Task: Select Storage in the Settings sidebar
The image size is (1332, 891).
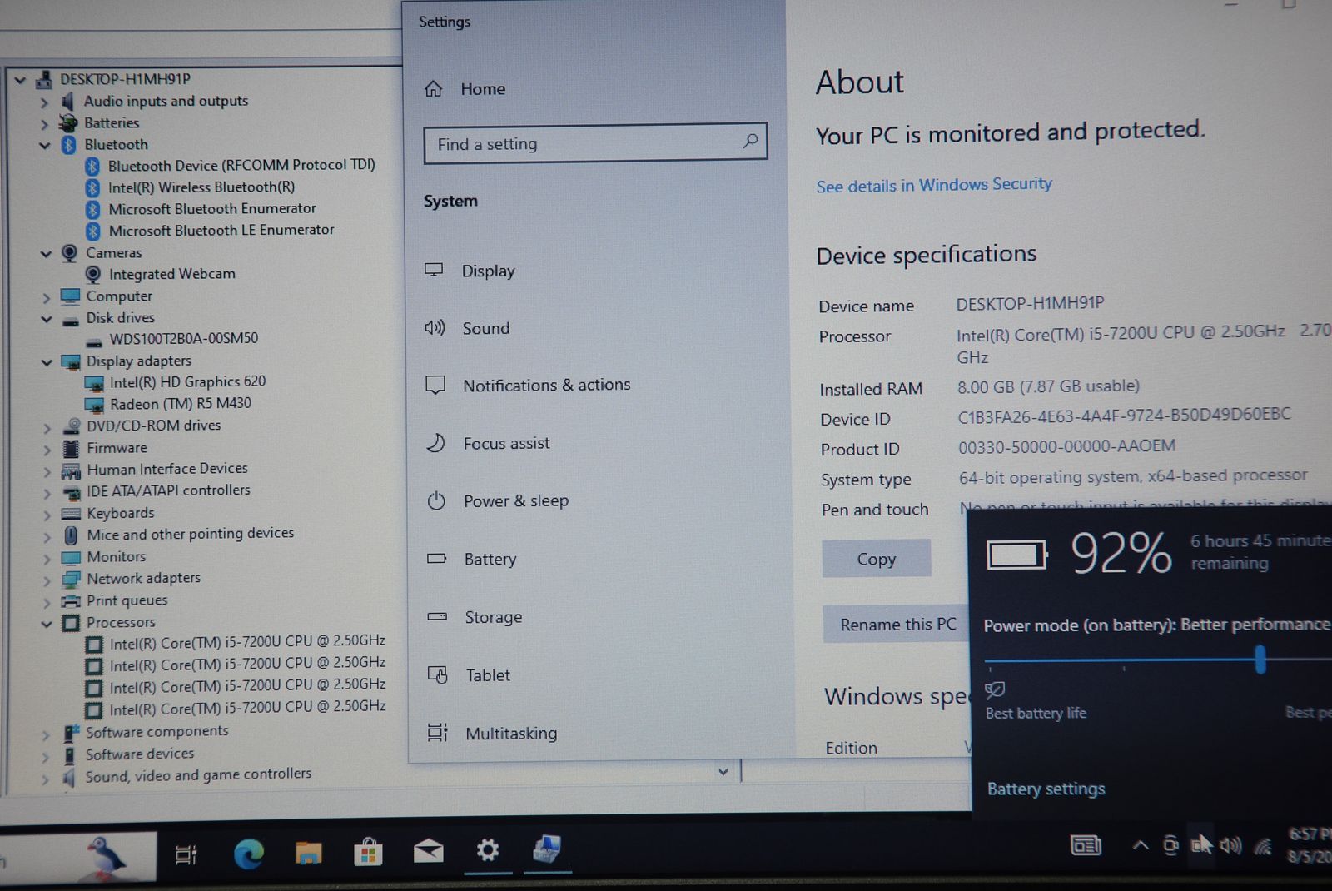Action: (x=493, y=617)
